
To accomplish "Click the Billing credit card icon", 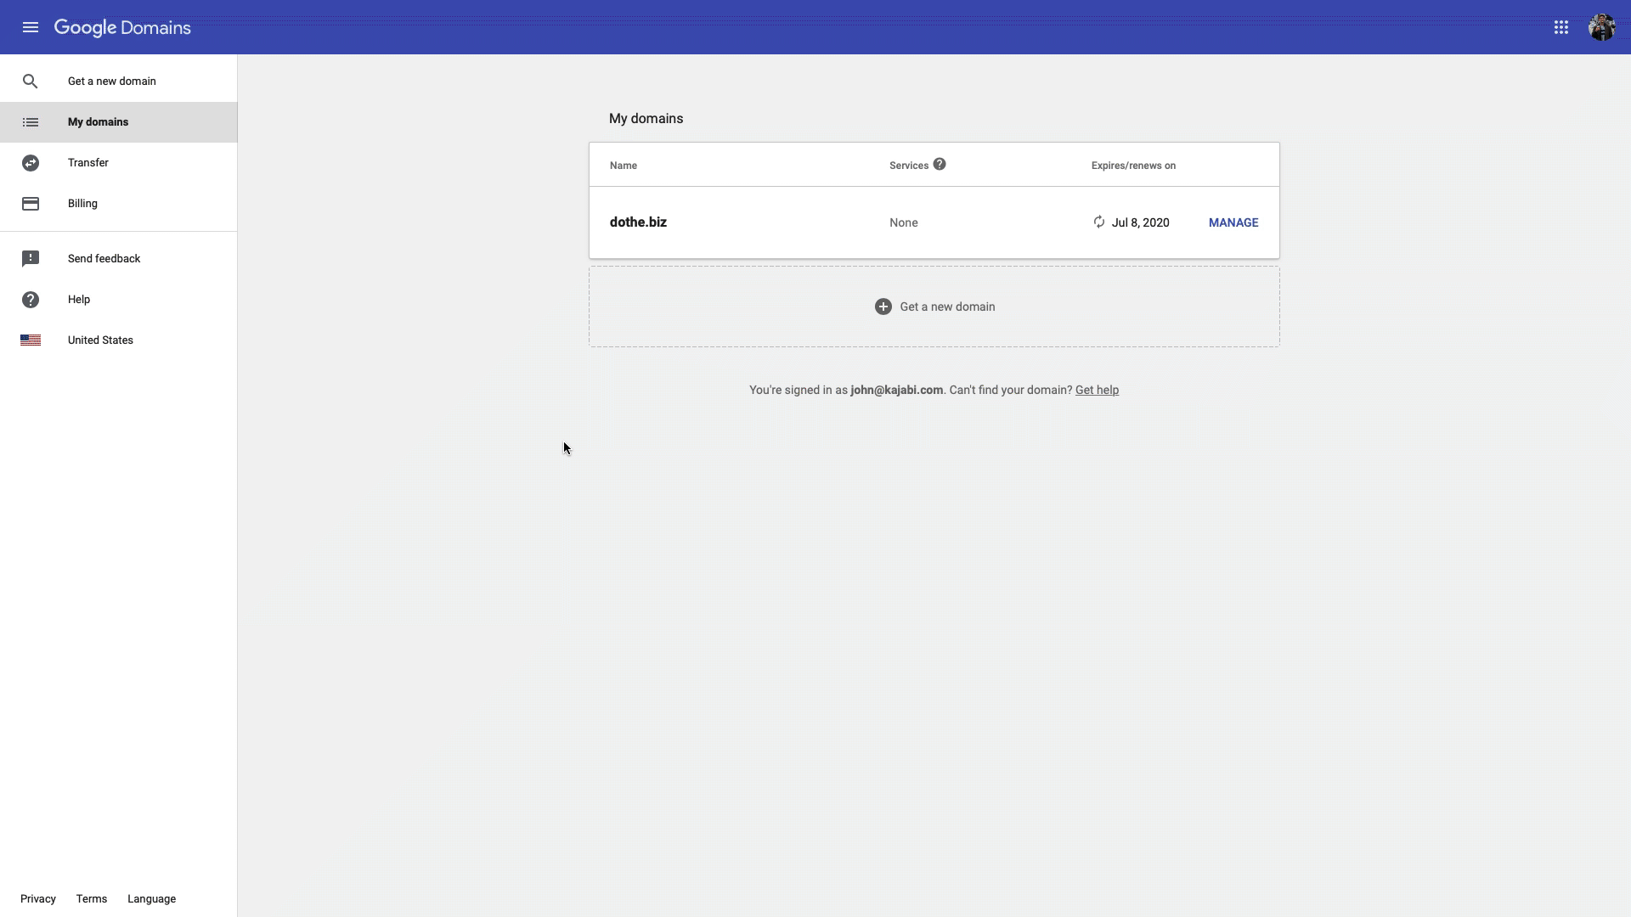I will point(31,204).
